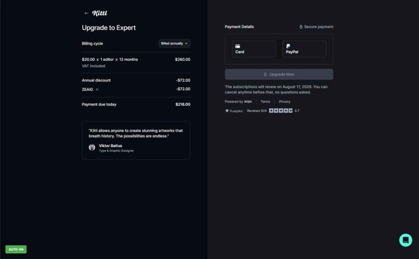Click the Secure payment lock icon
Screen dimensions: 419x259
301,27
